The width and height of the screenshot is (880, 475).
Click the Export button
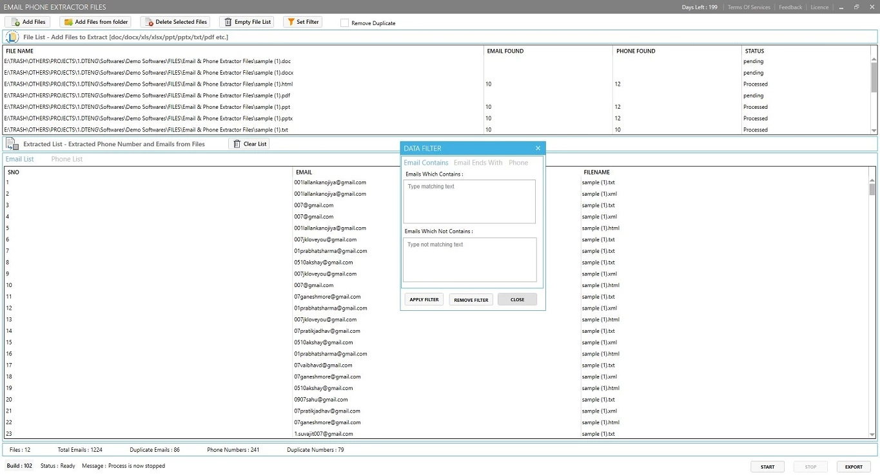pyautogui.click(x=853, y=467)
